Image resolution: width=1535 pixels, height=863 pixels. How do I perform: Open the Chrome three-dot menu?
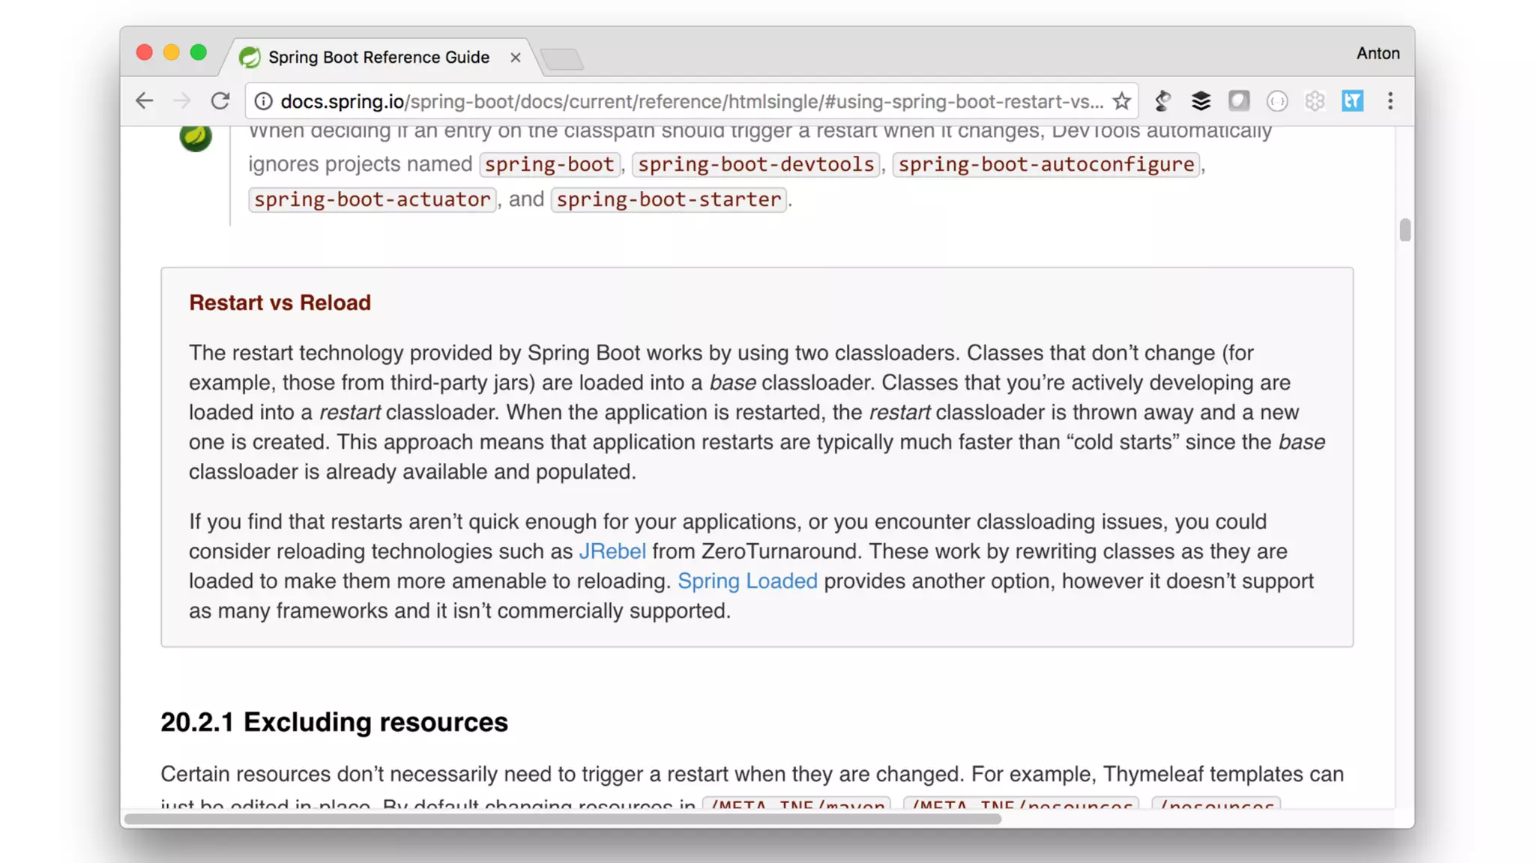(x=1390, y=101)
